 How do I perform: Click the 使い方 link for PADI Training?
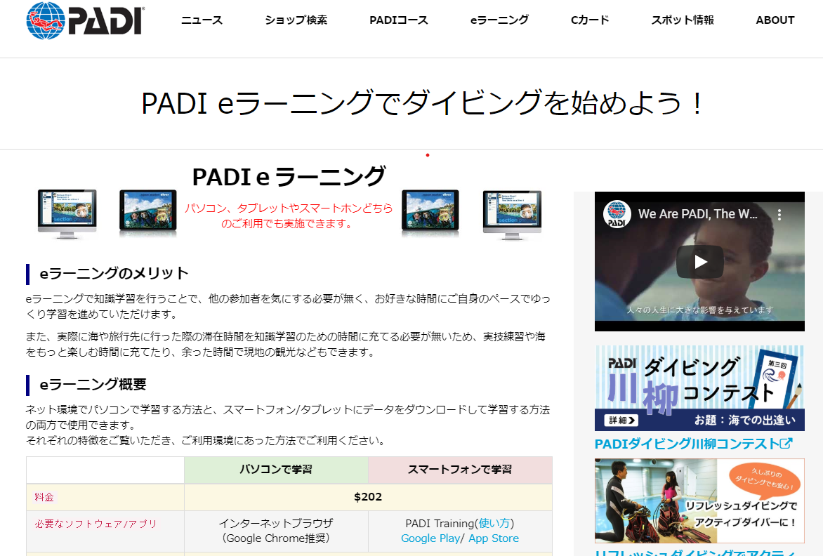495,524
